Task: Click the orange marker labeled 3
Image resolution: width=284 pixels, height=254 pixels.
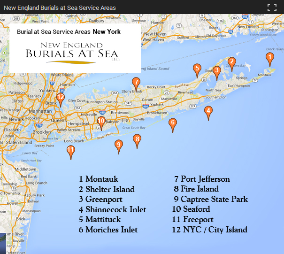Action: point(216,72)
